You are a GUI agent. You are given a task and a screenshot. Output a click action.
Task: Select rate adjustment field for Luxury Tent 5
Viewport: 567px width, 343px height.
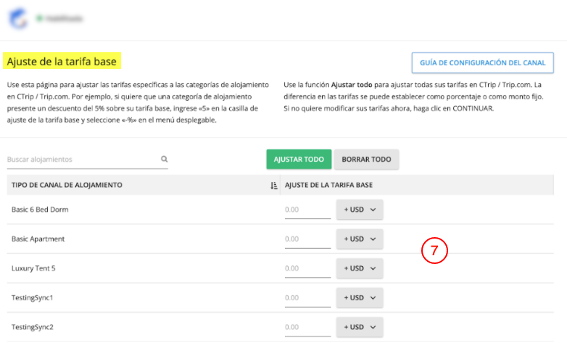(x=307, y=268)
